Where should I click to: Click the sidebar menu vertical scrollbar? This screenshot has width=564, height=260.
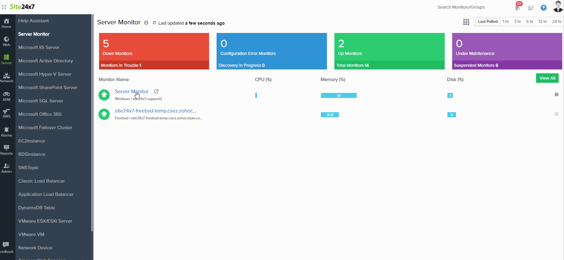pos(92,123)
